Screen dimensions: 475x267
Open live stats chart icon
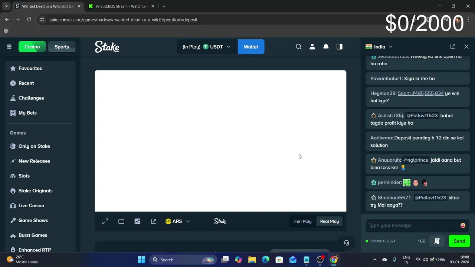coord(137,221)
